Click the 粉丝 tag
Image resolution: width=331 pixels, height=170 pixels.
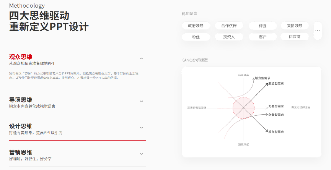[196, 37]
